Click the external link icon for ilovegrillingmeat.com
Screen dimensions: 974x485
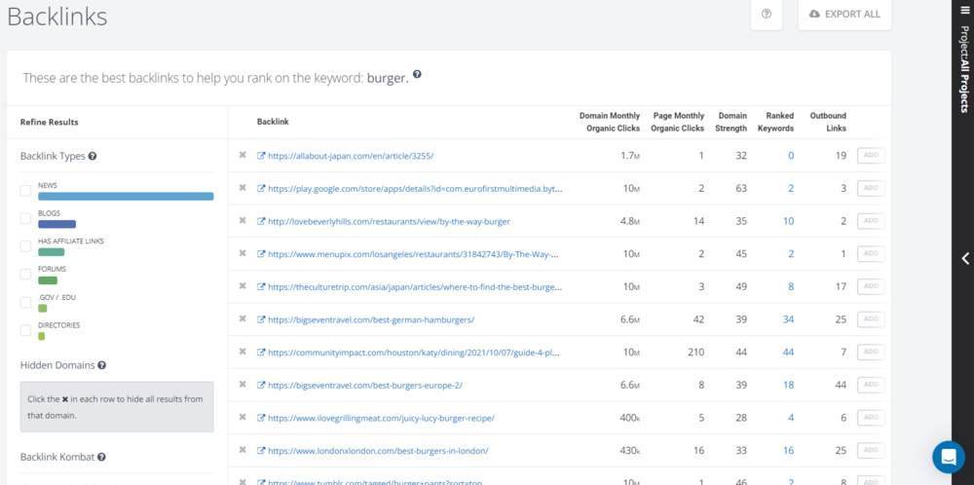click(x=261, y=418)
